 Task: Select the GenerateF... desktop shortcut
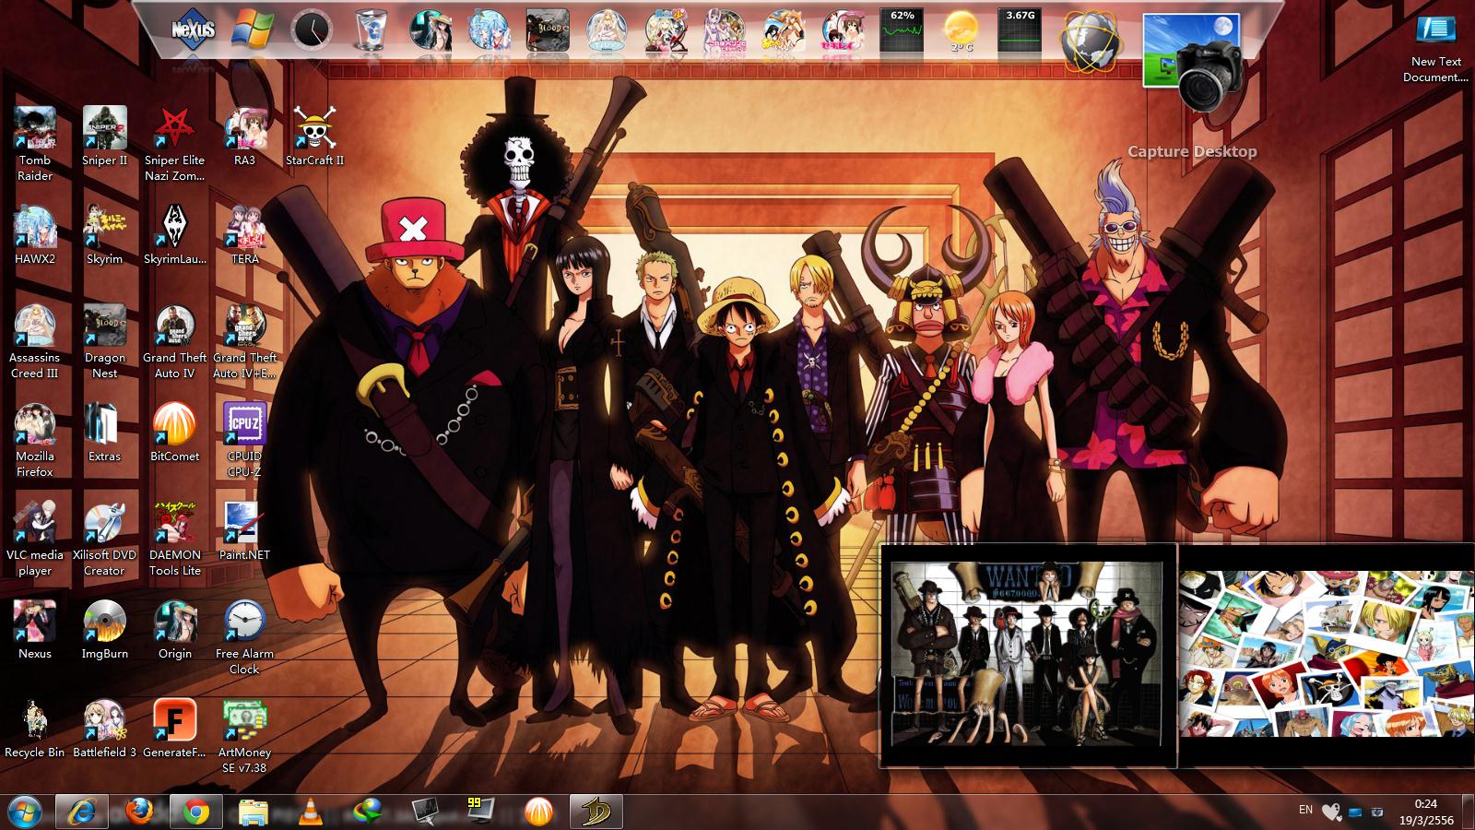pyautogui.click(x=174, y=728)
